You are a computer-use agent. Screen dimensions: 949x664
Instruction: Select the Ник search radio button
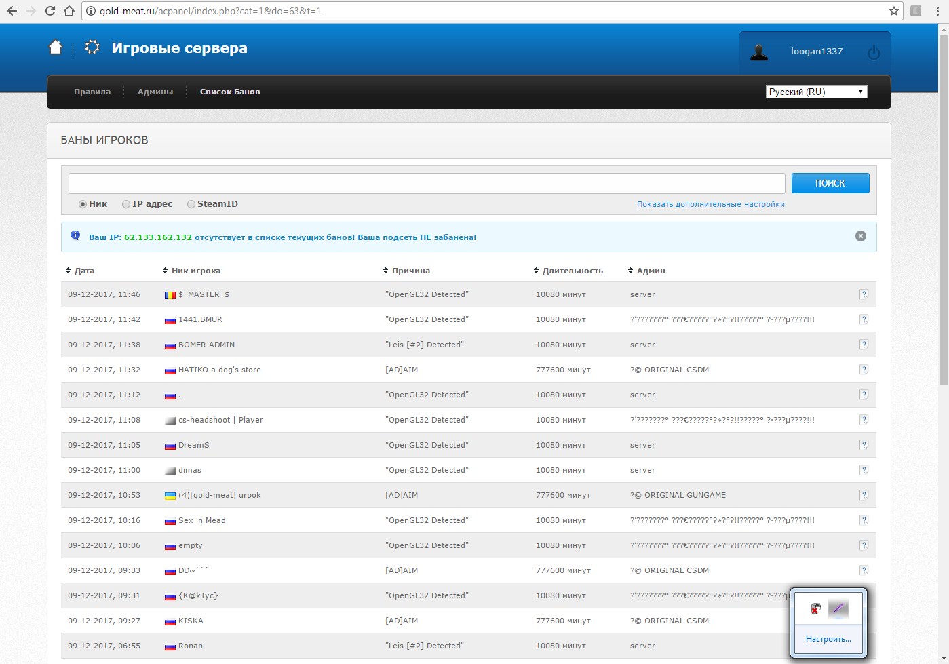(83, 204)
